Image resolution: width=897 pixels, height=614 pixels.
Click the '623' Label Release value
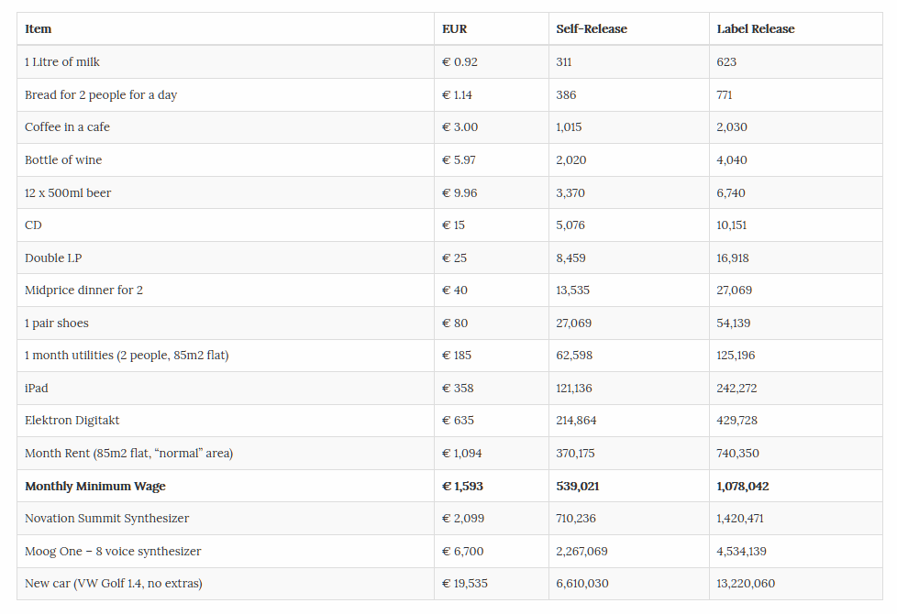point(726,61)
